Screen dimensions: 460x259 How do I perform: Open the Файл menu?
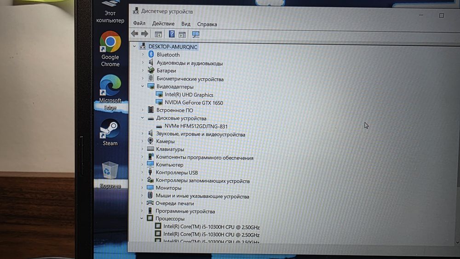coord(139,23)
